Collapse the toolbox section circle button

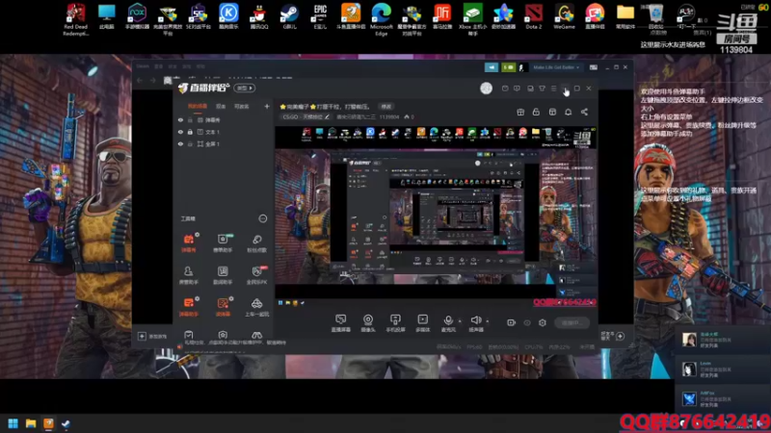click(x=262, y=218)
